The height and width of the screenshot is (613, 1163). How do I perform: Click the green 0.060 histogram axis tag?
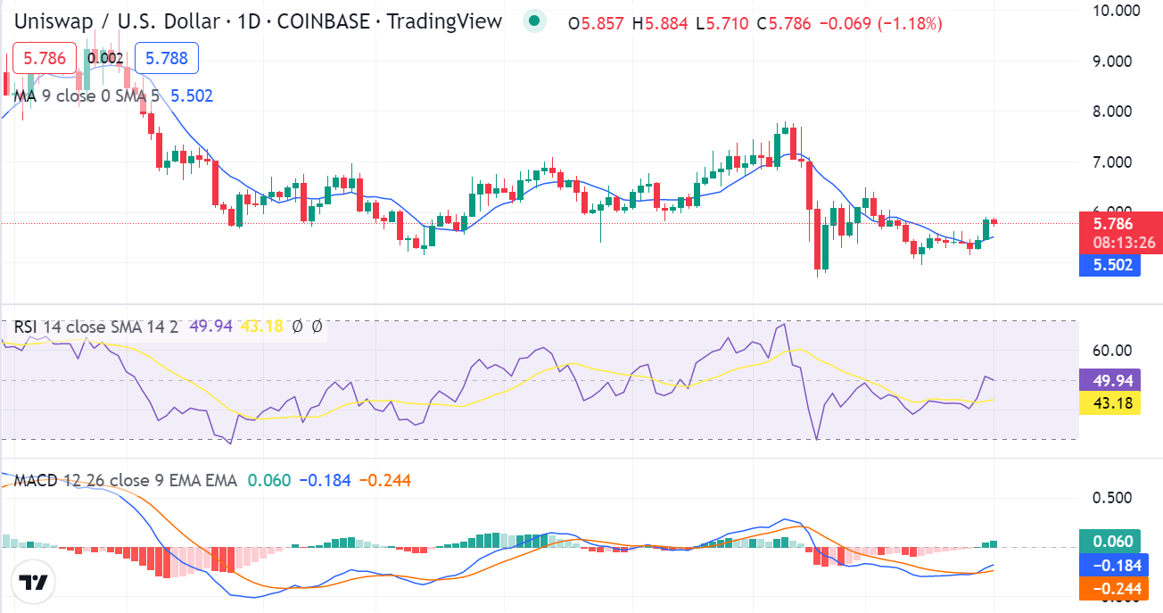tap(1109, 541)
